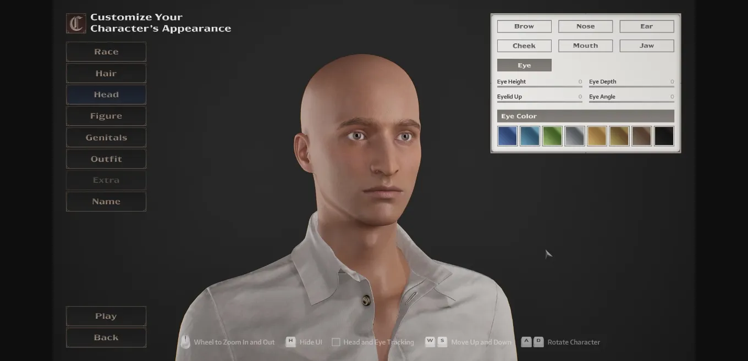
Task: Choose the green eye color swatch
Action: pyautogui.click(x=552, y=136)
